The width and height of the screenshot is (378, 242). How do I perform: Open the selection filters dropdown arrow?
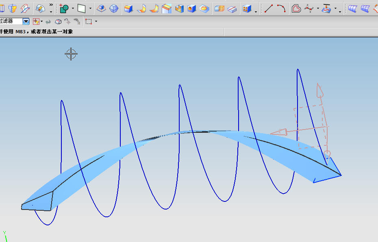[42, 22]
